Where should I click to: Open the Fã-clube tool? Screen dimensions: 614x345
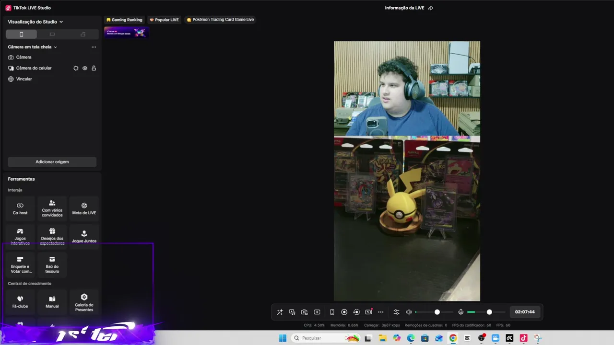click(20, 302)
